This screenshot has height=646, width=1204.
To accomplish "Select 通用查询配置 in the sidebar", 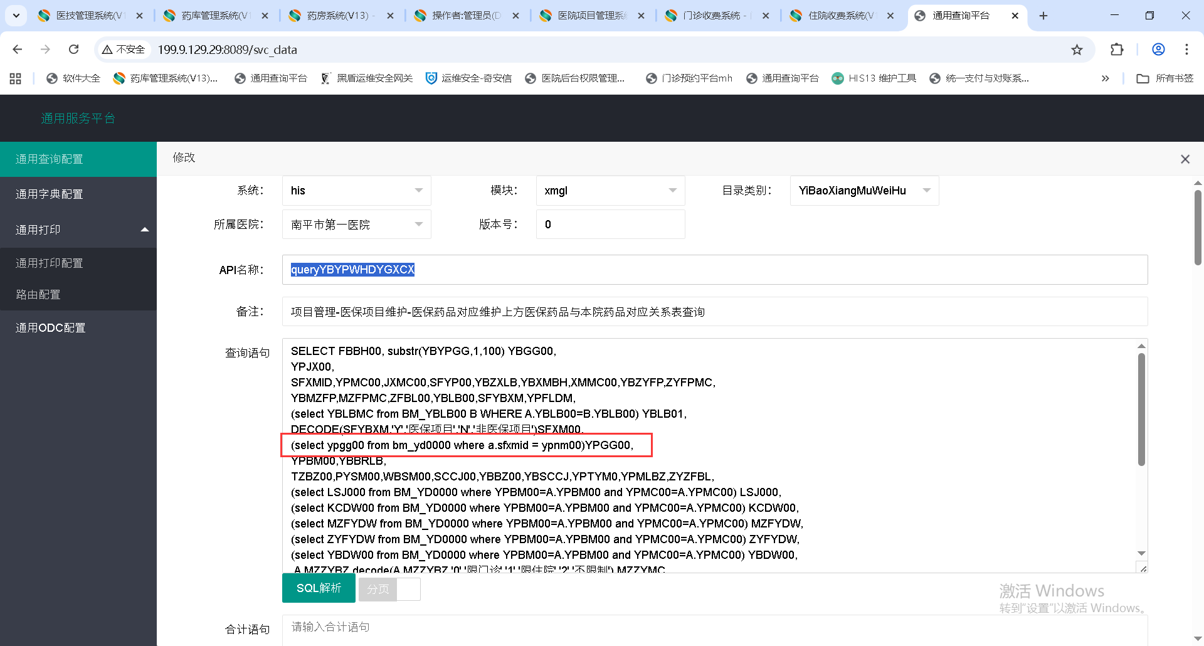I will [78, 159].
